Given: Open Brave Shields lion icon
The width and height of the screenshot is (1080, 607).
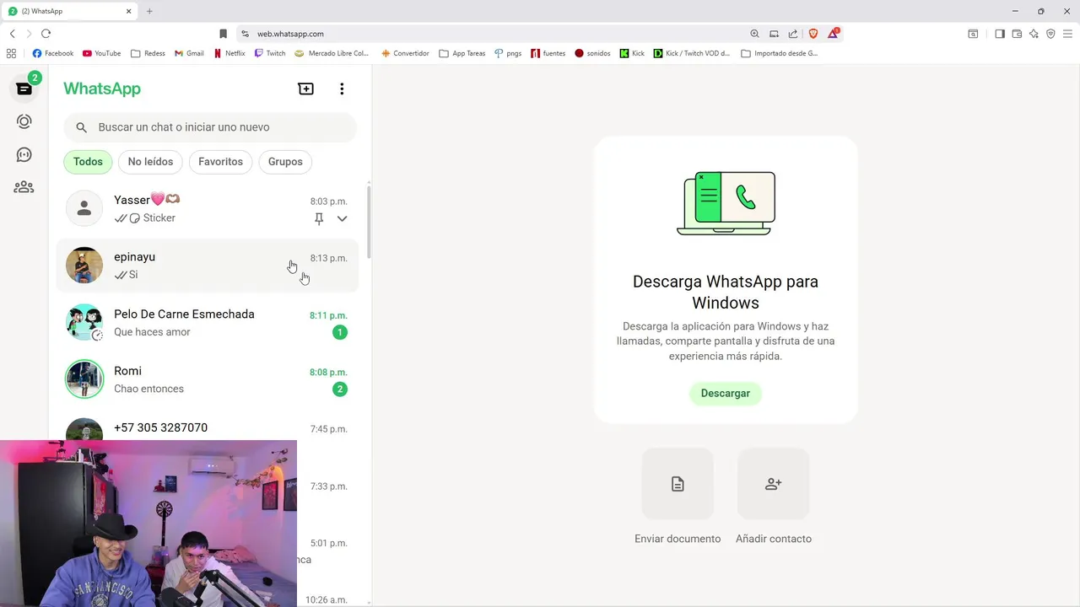Looking at the screenshot, I should click(813, 34).
